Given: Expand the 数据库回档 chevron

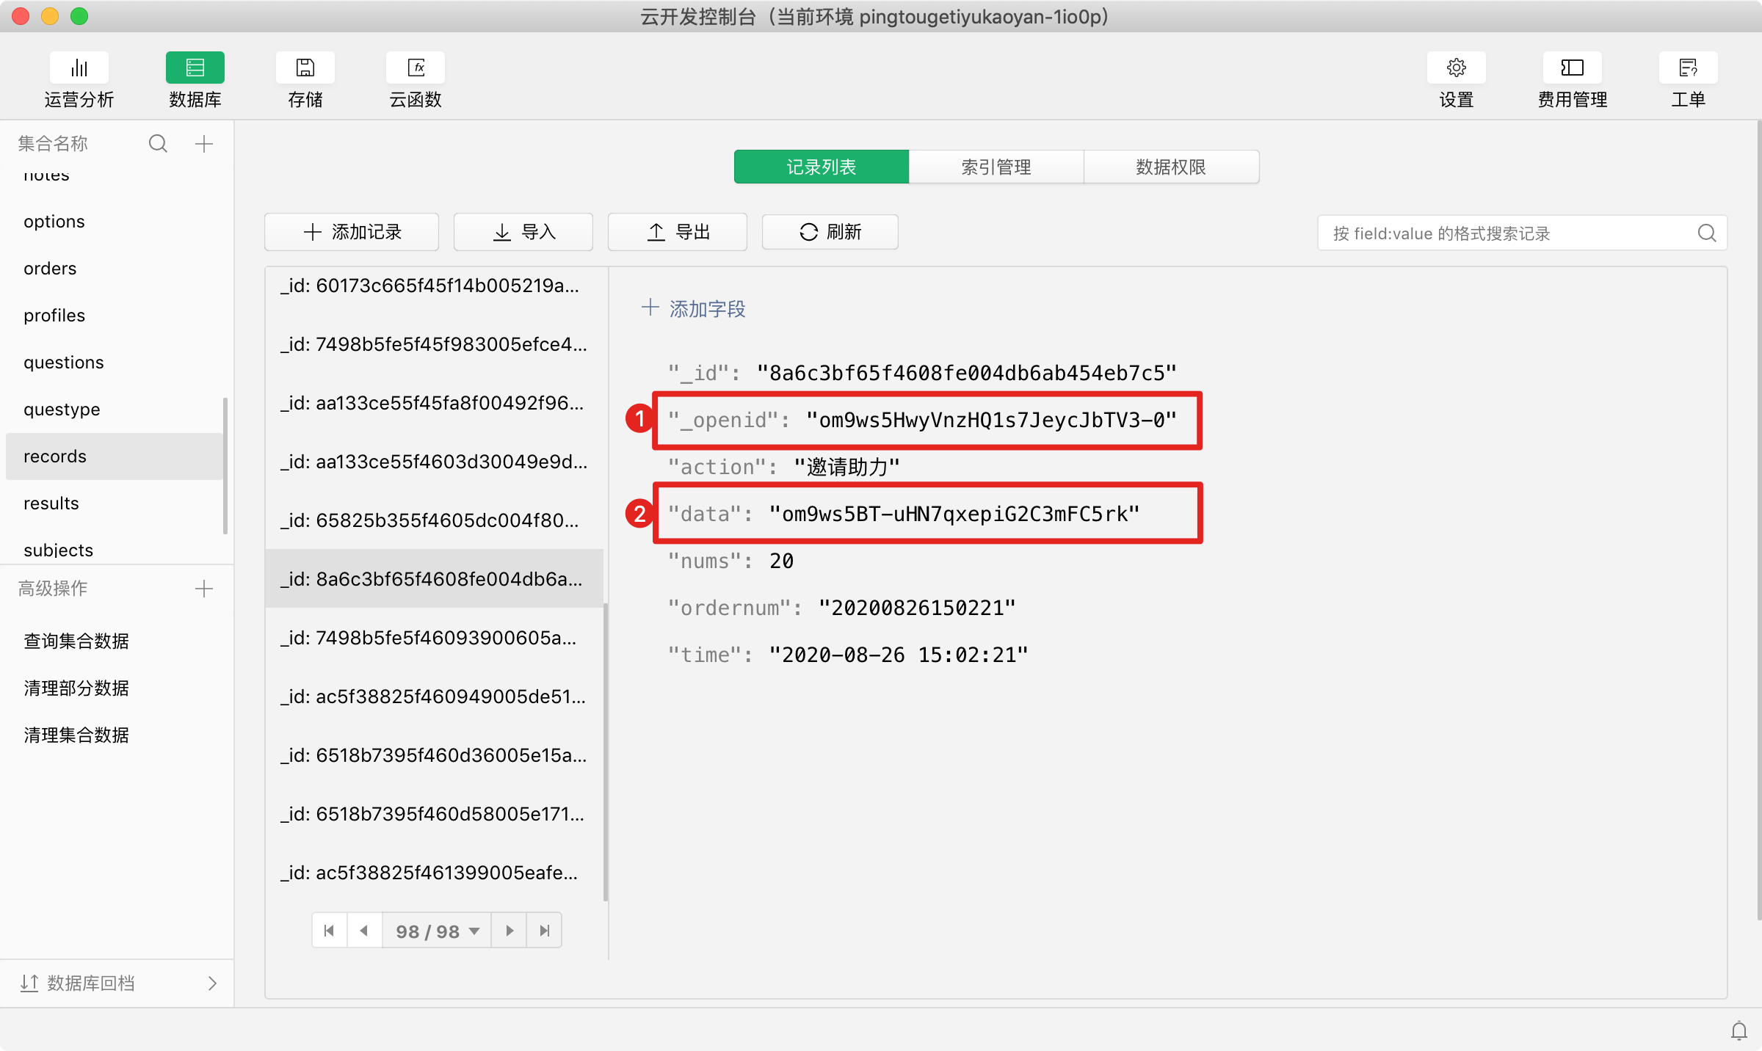Looking at the screenshot, I should click(x=212, y=983).
